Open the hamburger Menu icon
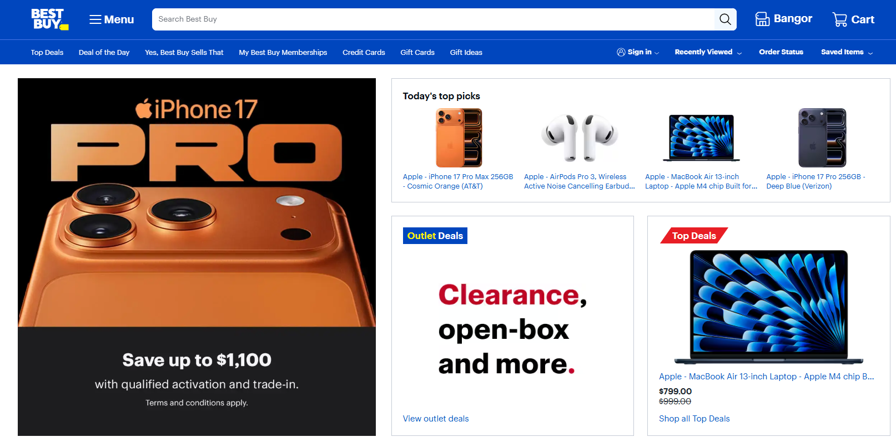The height and width of the screenshot is (447, 896). tap(95, 19)
